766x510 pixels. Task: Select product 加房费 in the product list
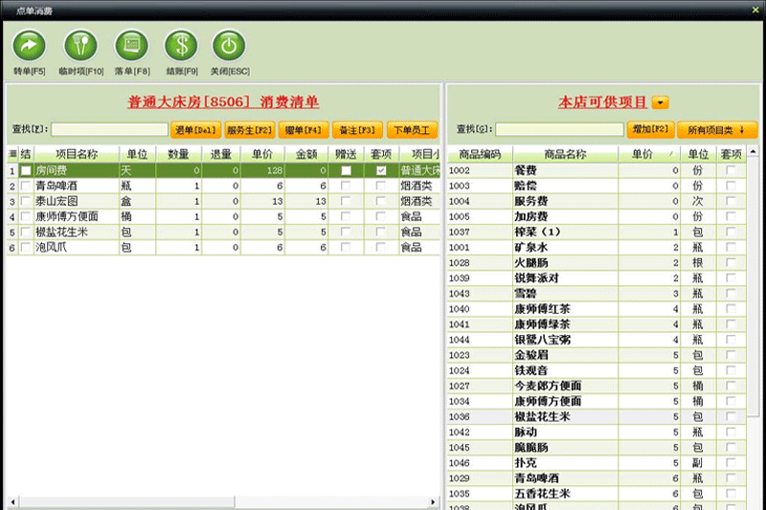pos(597,216)
